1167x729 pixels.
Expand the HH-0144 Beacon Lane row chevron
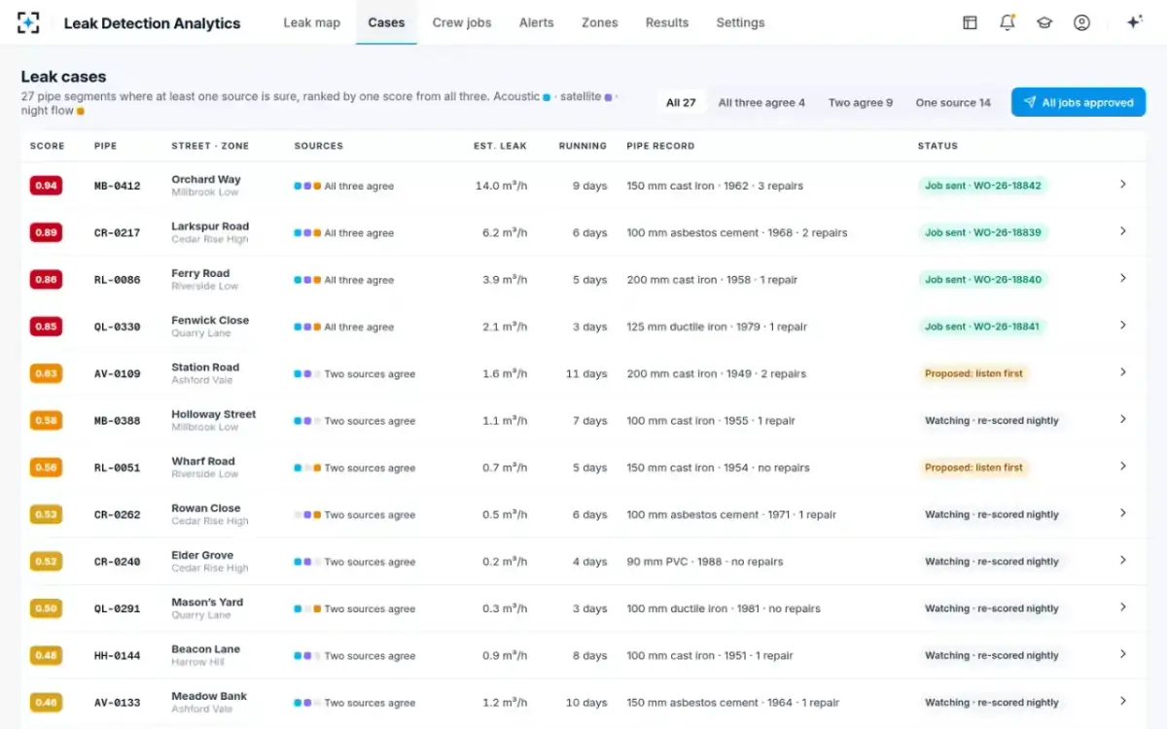(x=1123, y=654)
